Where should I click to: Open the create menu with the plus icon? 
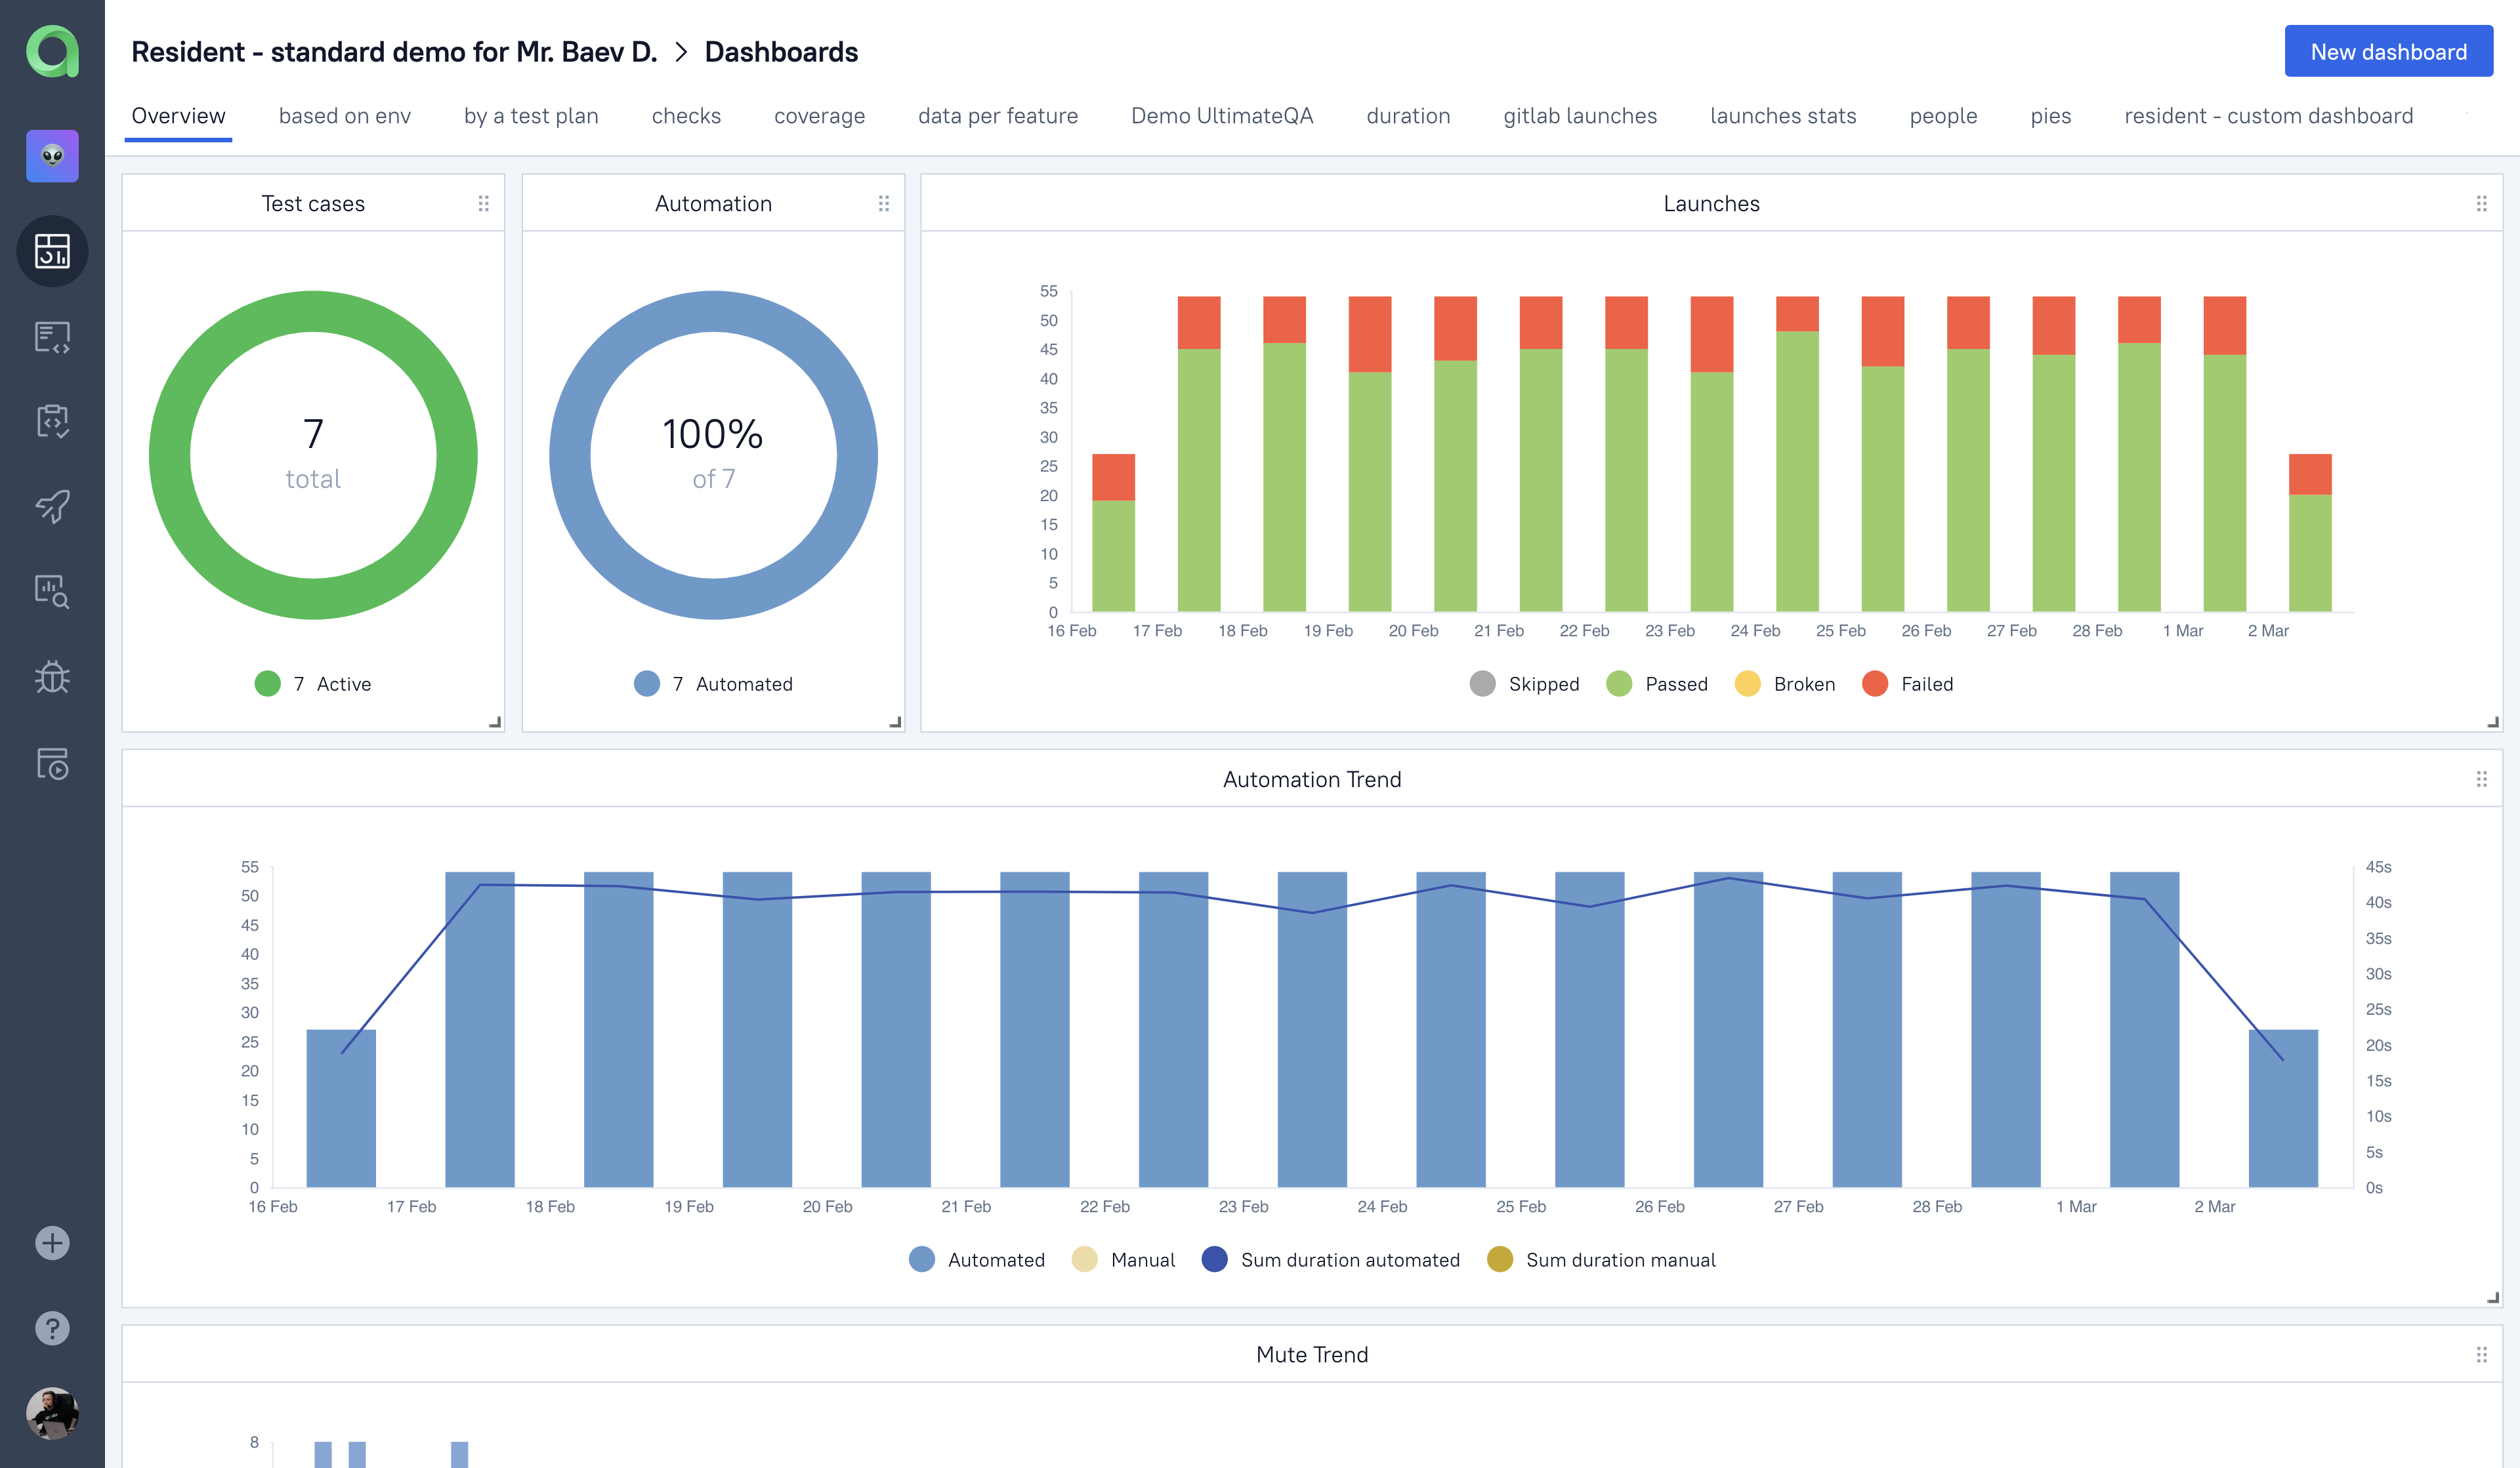tap(51, 1243)
